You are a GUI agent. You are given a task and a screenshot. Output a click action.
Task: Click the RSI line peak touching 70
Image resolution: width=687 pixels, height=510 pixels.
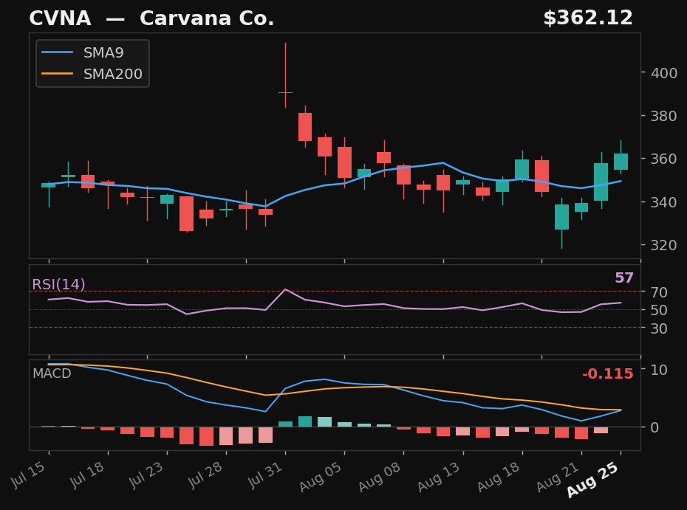click(285, 289)
